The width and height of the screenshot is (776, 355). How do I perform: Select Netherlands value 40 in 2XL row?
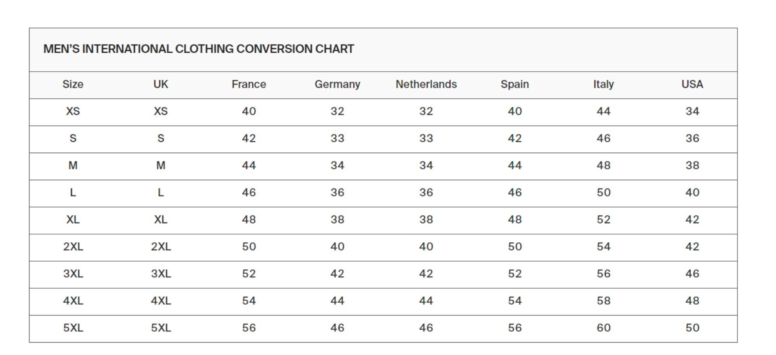[426, 247]
